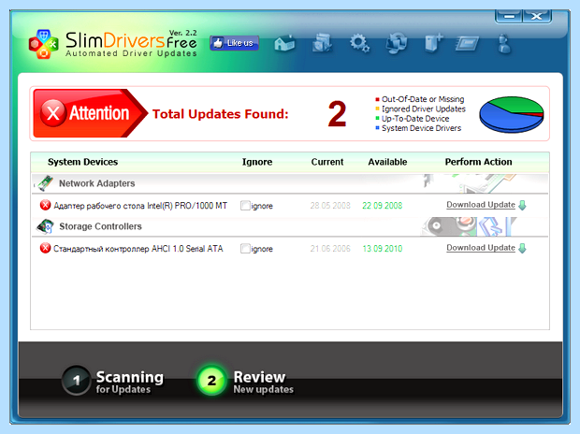The image size is (580, 434).
Task: Open the Home house icon
Action: pos(284,43)
